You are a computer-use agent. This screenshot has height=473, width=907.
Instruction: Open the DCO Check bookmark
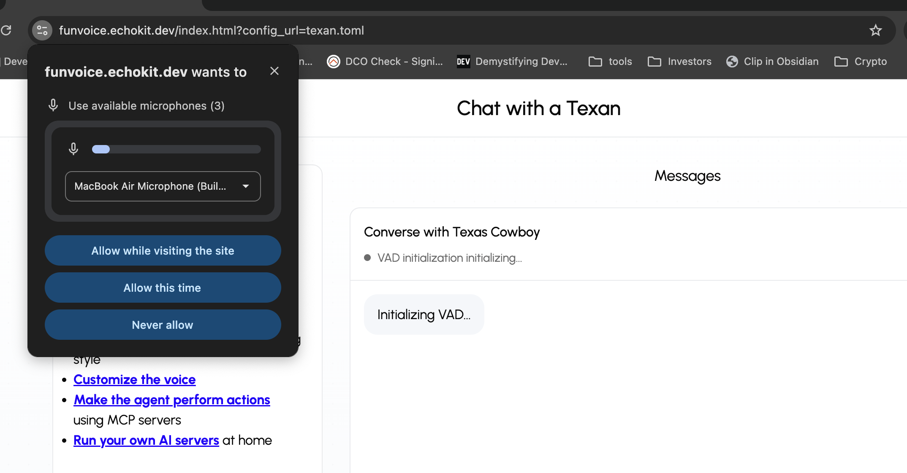click(385, 62)
